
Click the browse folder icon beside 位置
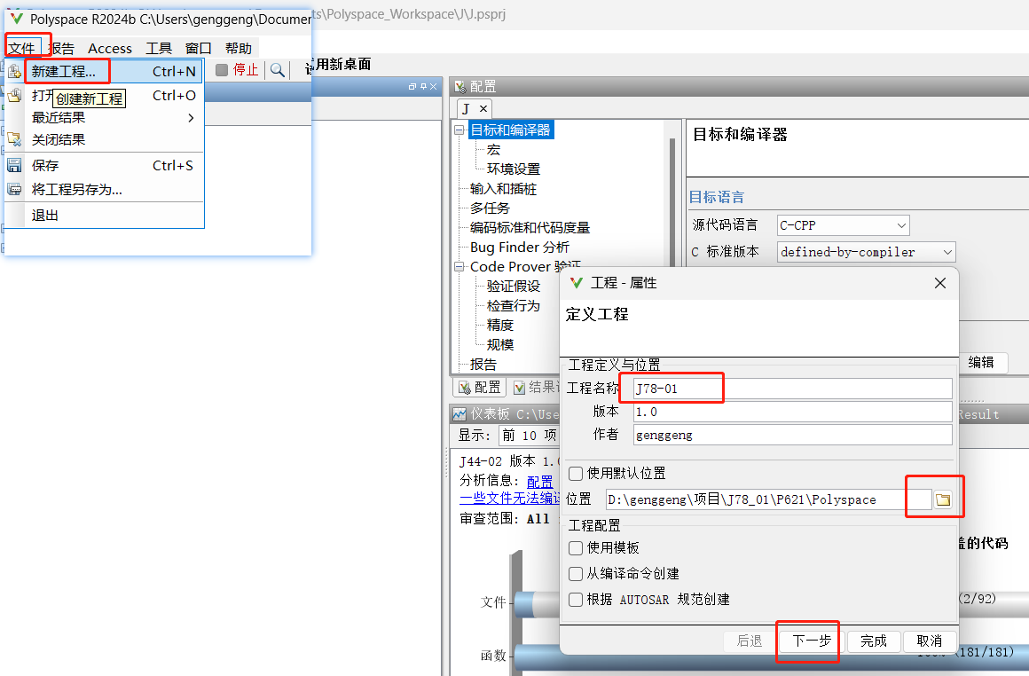click(x=943, y=499)
